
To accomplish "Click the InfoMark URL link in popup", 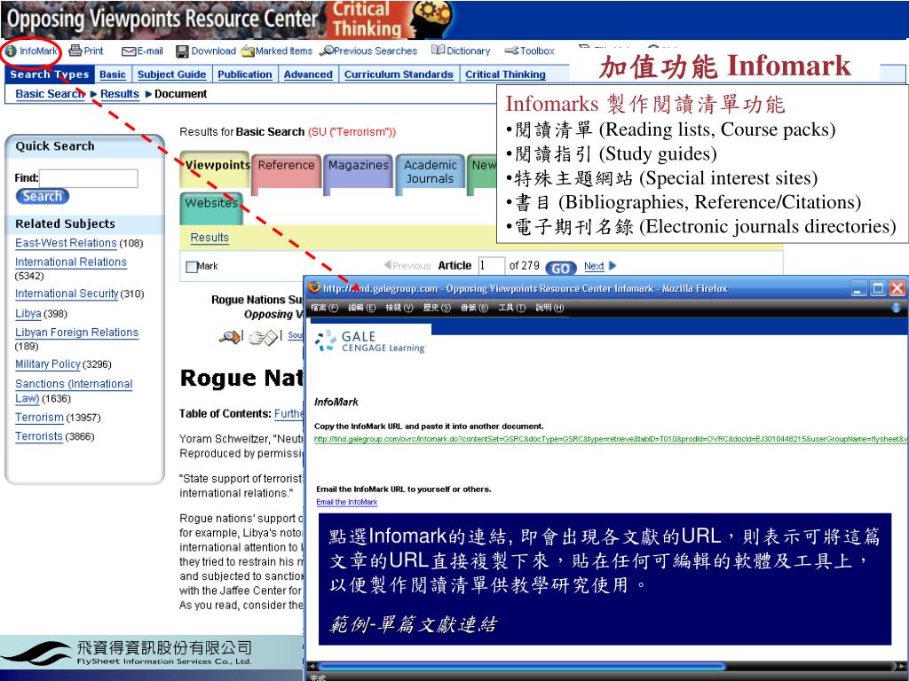I will (611, 440).
